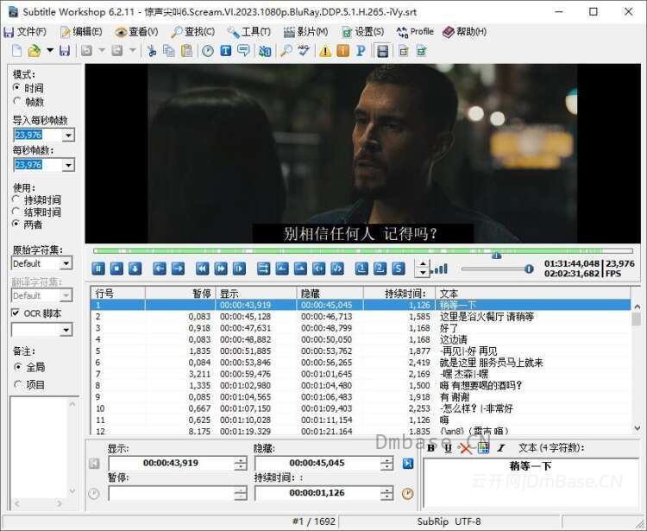The height and width of the screenshot is (531, 647).
Task: Click the blue T text icon
Action: 225,51
